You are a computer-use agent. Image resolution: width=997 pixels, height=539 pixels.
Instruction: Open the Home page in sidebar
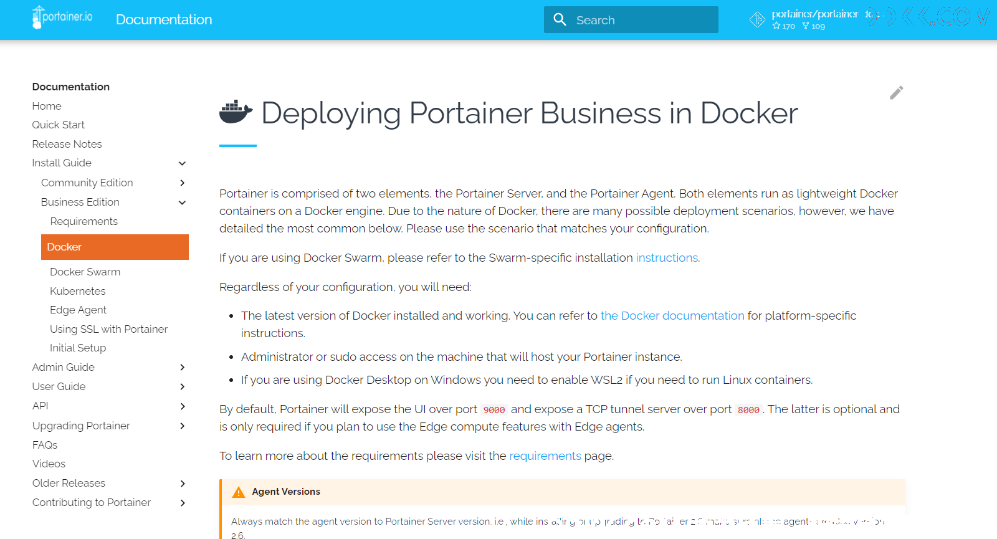[47, 106]
